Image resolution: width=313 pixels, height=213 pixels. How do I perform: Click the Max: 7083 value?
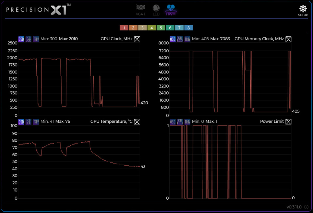tap(220, 39)
